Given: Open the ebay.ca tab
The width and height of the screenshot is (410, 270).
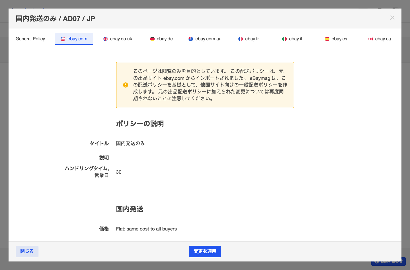Looking at the screenshot, I should tap(380, 39).
